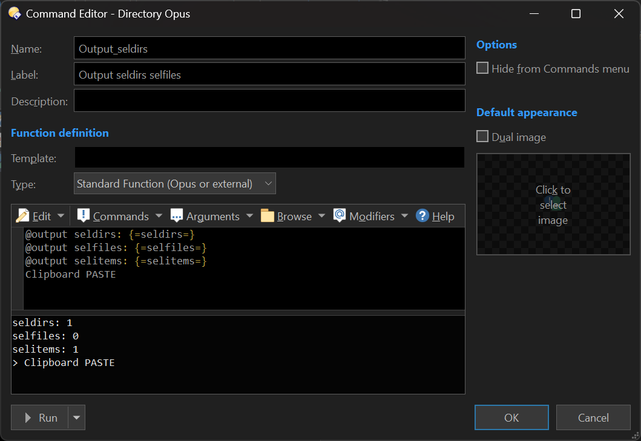Click the Edit pencil icon in toolbar
This screenshot has width=641, height=441.
point(23,216)
